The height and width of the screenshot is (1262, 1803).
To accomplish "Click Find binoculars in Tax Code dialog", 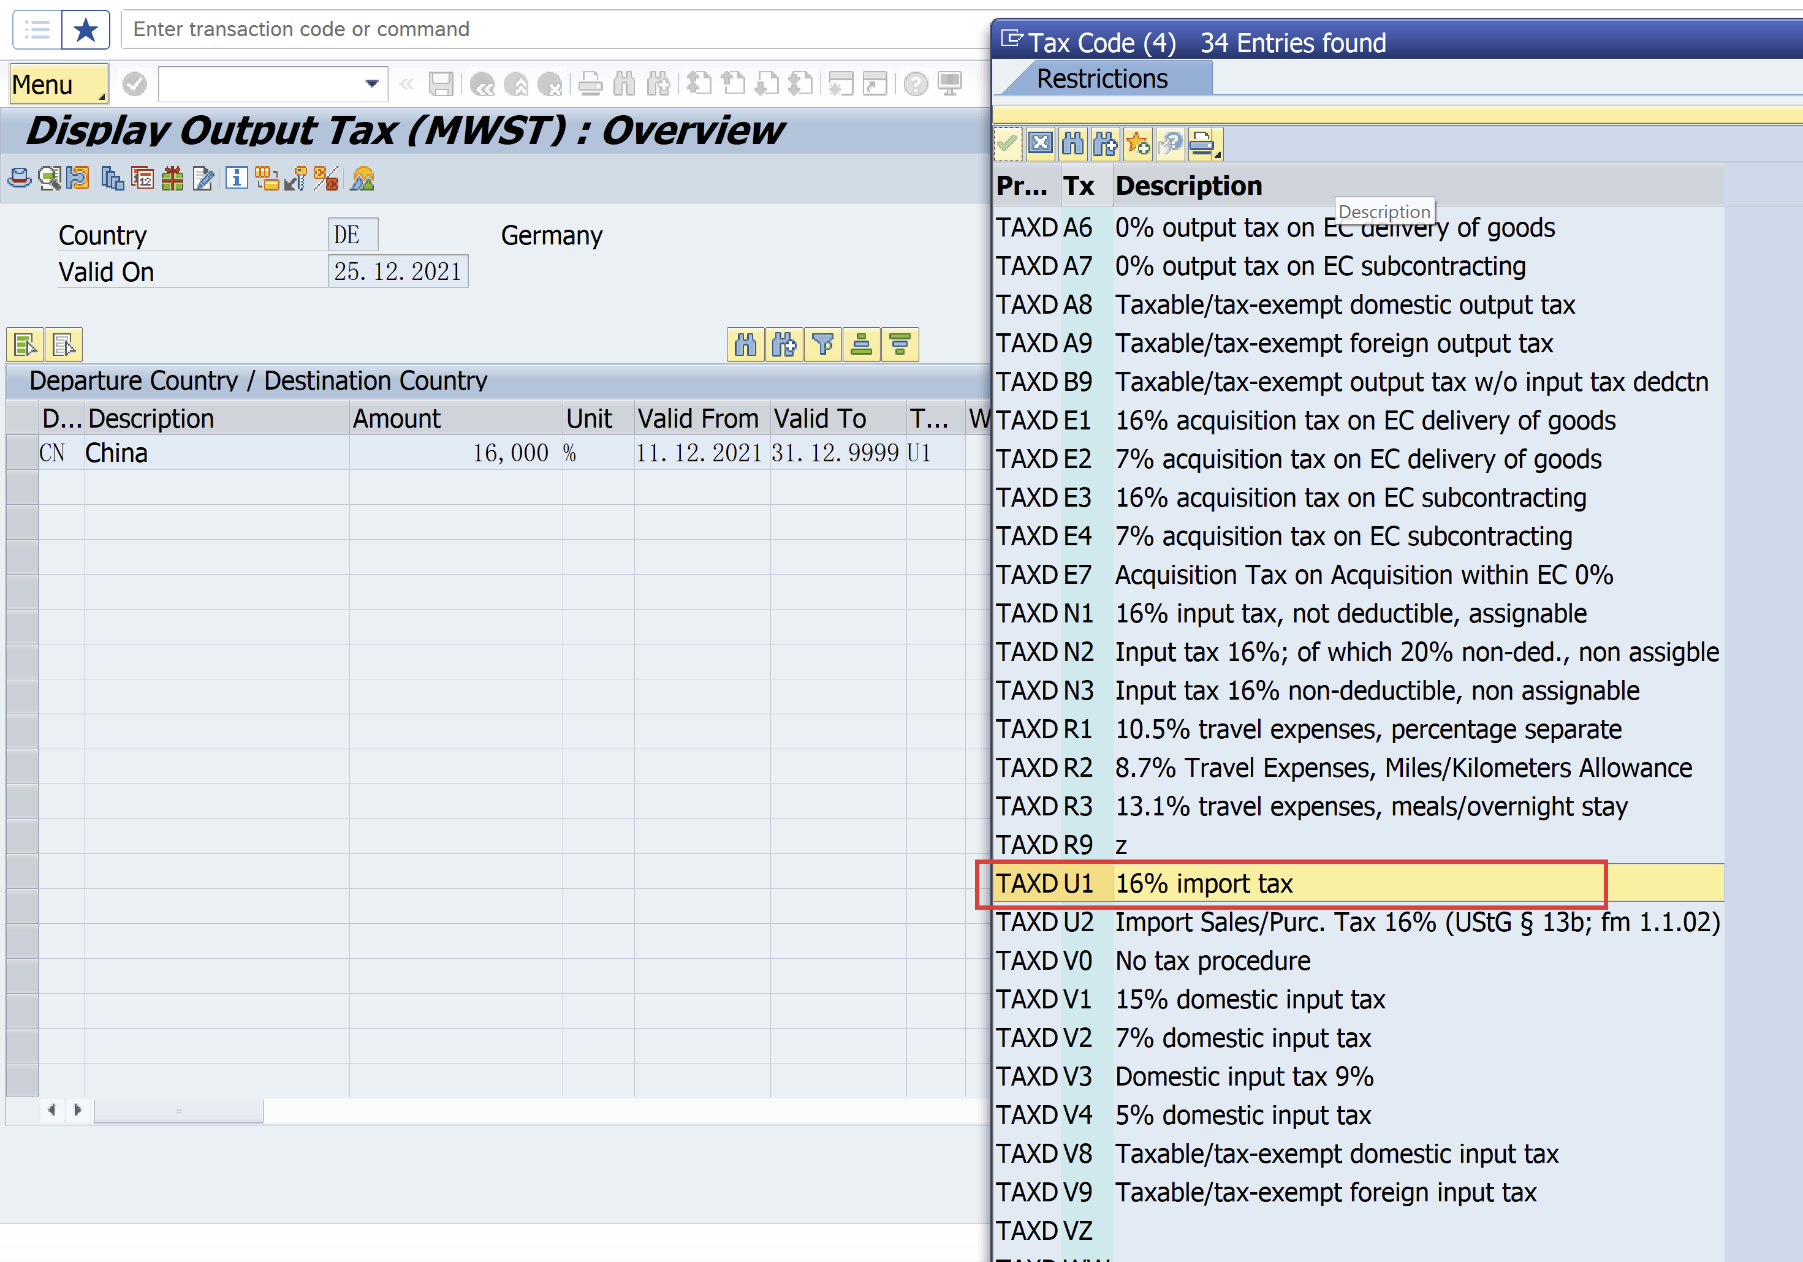I will (1072, 143).
